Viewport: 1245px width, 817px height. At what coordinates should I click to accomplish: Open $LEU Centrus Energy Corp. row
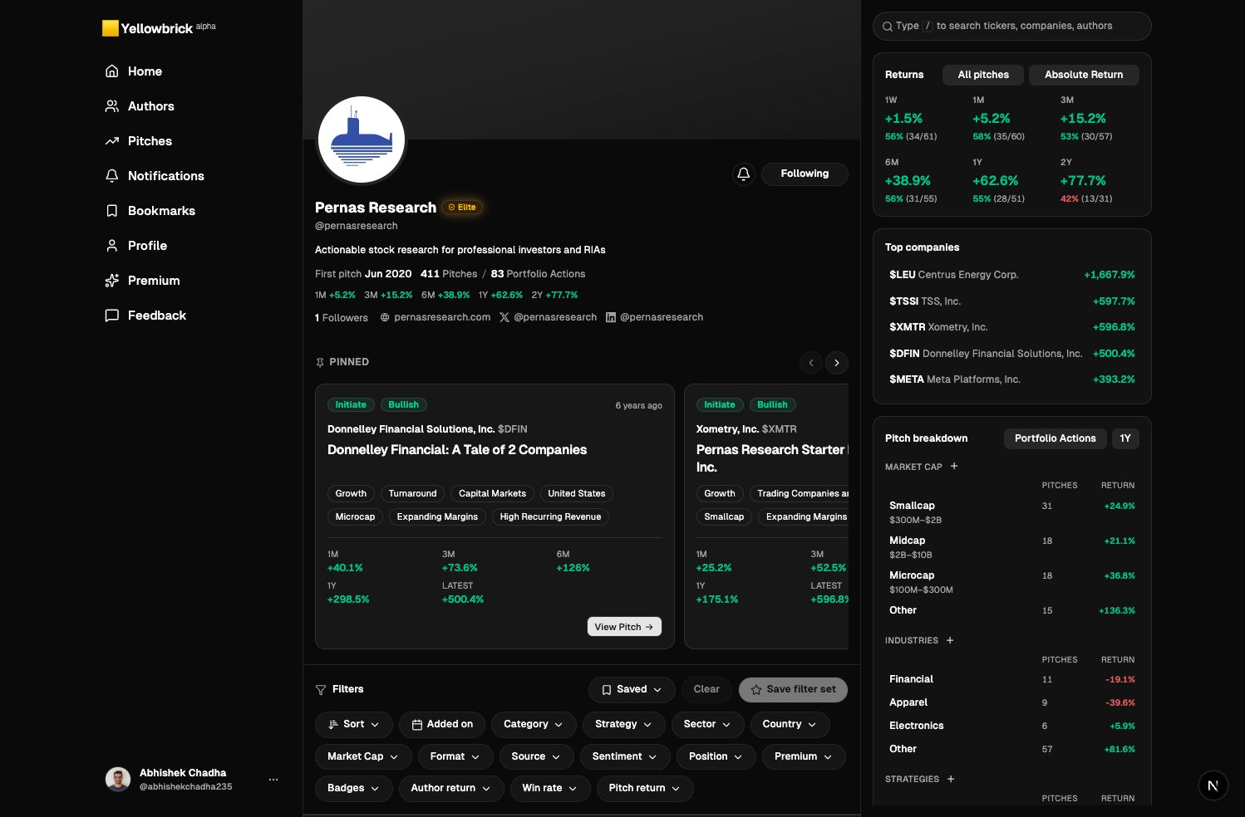point(1012,275)
